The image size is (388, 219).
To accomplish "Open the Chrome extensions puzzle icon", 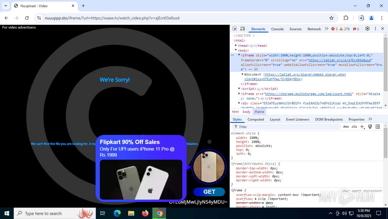I will tap(346, 18).
